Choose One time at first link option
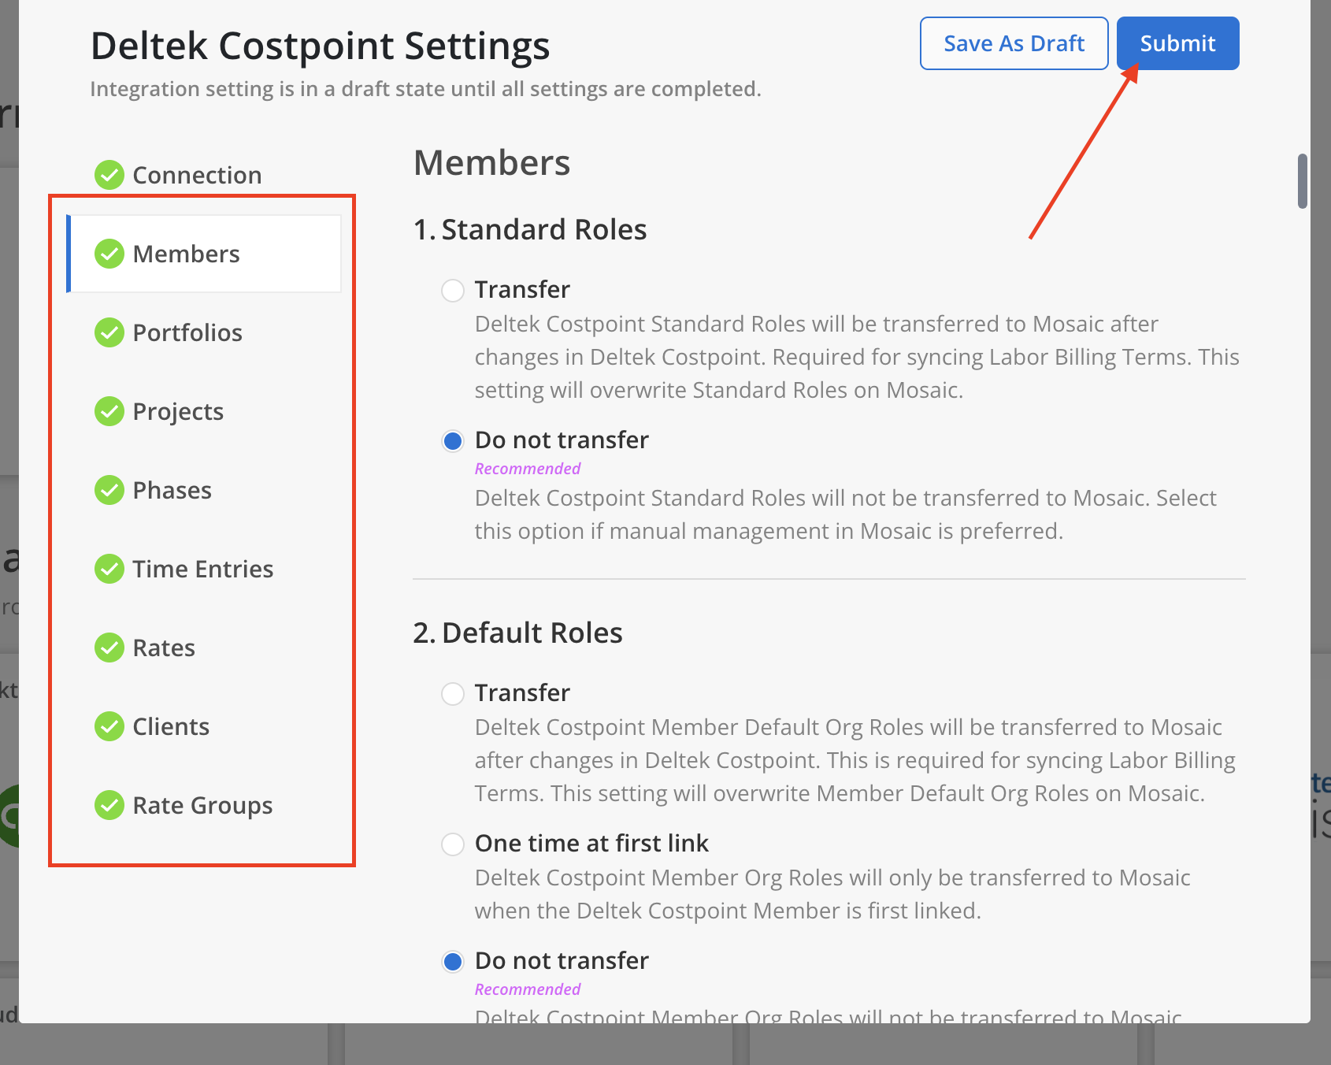The image size is (1331, 1065). click(453, 844)
